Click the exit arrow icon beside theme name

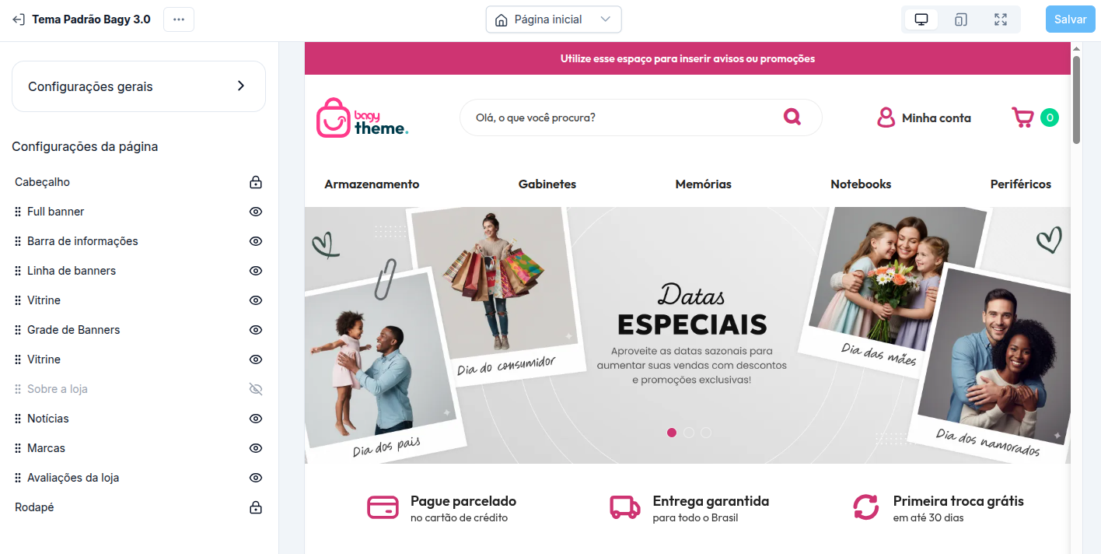19,19
